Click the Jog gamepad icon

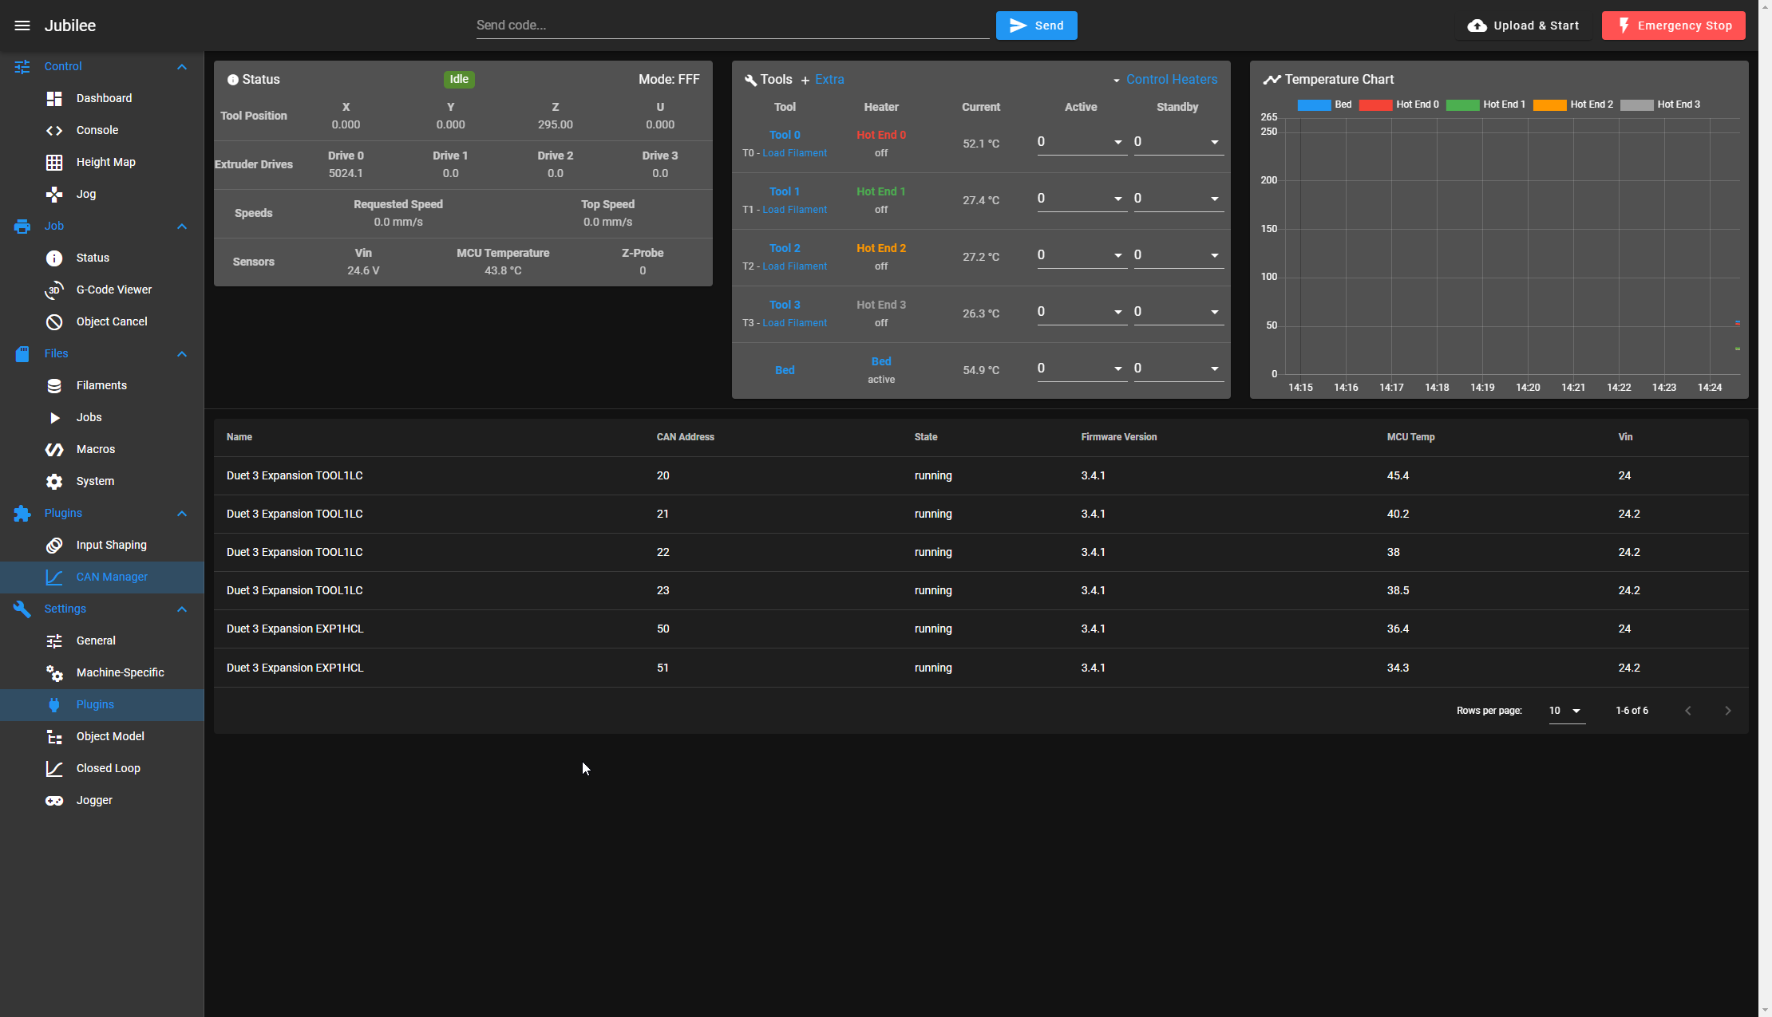[54, 195]
